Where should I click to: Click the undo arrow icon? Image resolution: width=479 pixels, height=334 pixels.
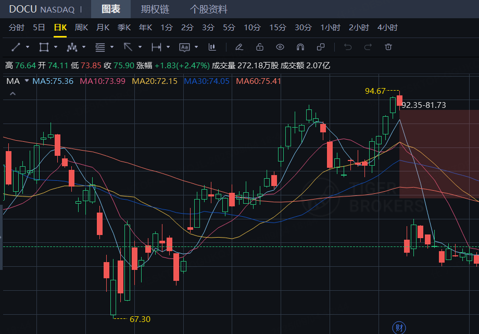tap(348, 47)
